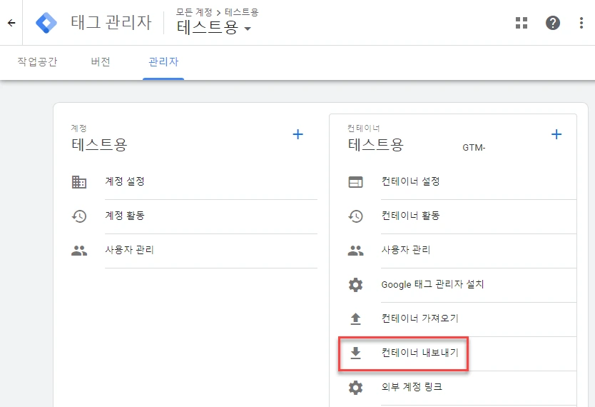The width and height of the screenshot is (595, 407).
Task: Open 컨테이너 활동
Action: [x=411, y=216]
